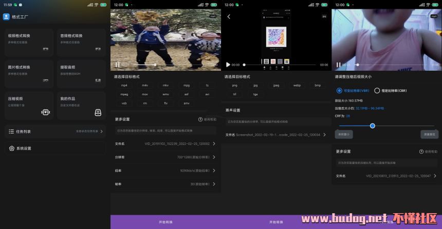
Task: Open the 我的作品 my works tile
Action: point(81,105)
